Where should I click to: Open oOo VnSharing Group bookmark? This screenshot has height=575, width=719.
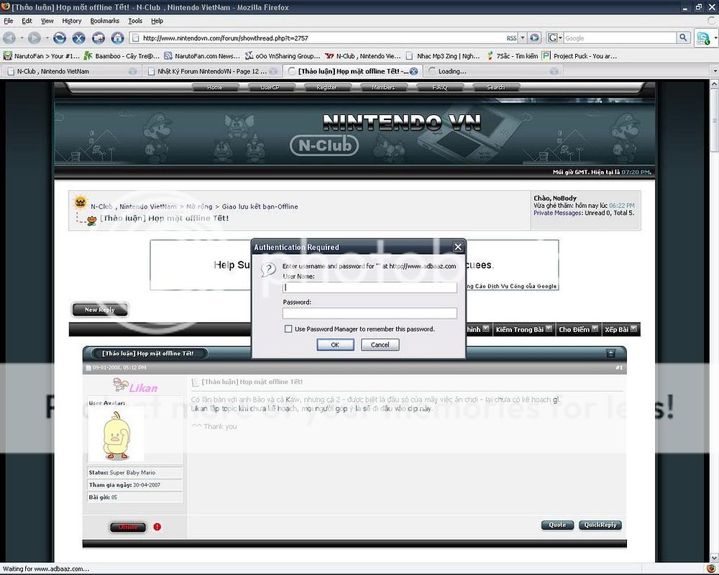point(283,56)
